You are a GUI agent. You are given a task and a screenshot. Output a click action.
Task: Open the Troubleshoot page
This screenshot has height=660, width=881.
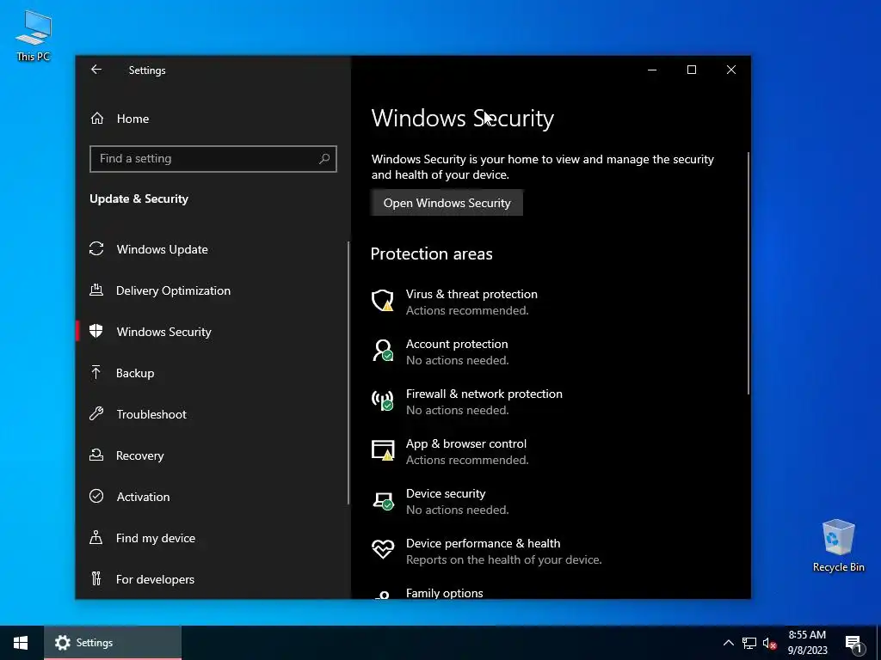pos(213,414)
